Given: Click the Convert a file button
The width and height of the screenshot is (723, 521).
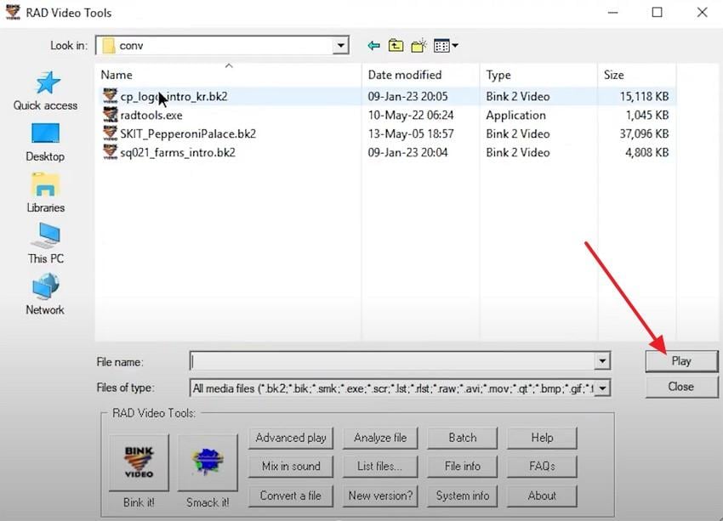Looking at the screenshot, I should point(291,496).
